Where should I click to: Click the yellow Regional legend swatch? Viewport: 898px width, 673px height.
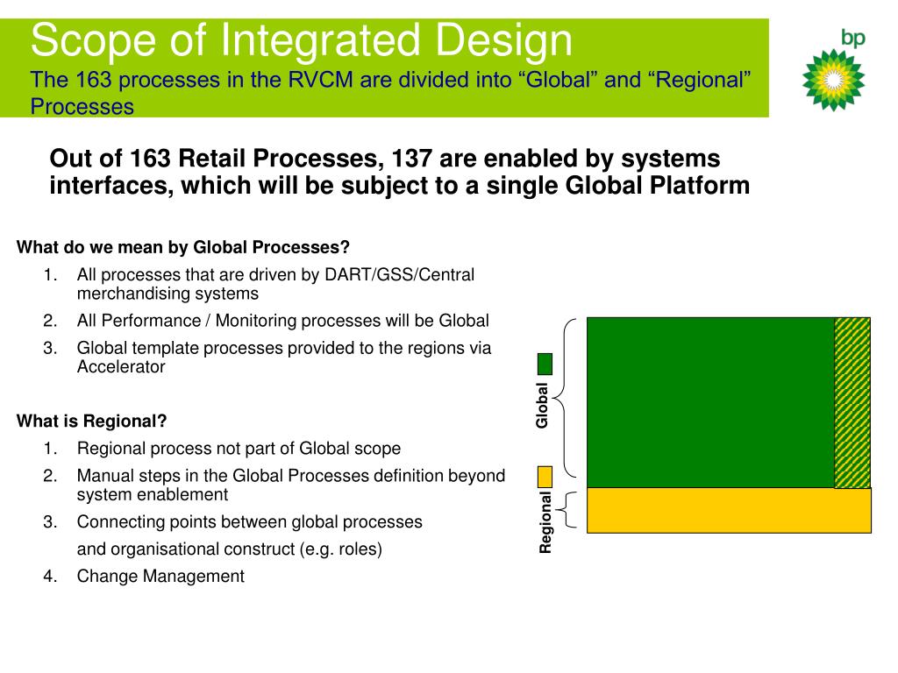tap(545, 477)
